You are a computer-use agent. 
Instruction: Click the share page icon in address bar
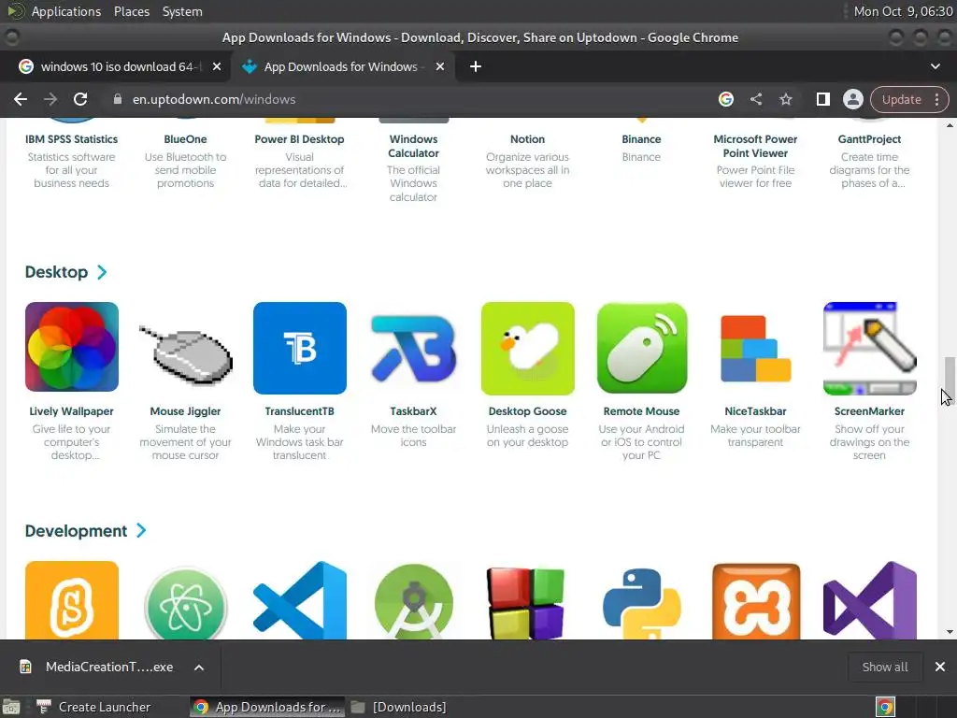[755, 99]
